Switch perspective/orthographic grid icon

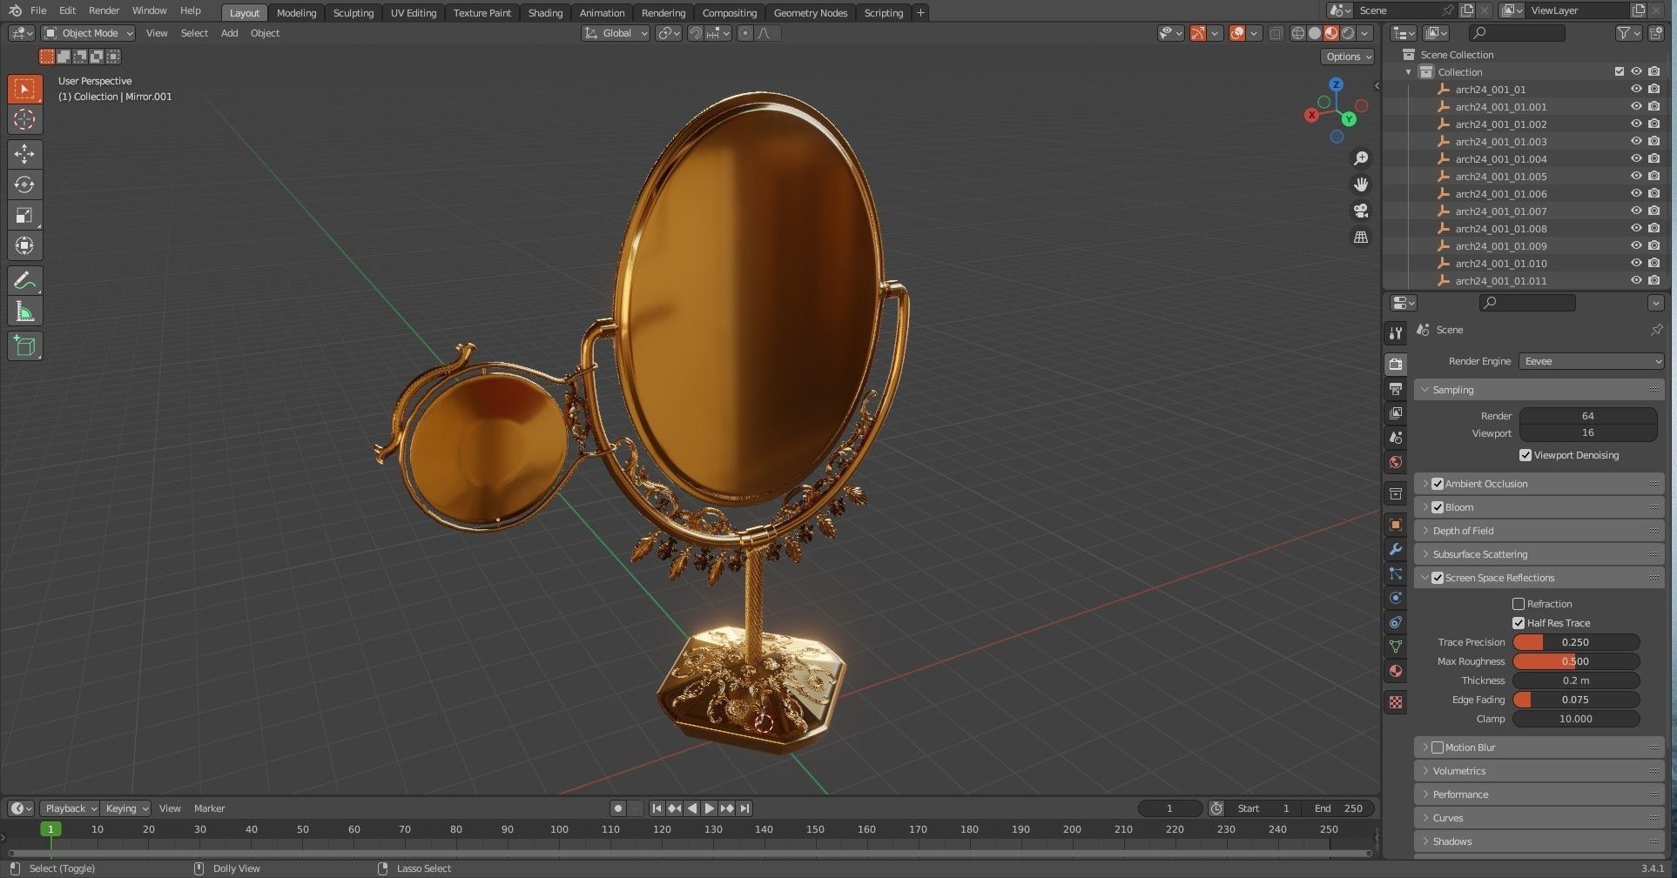coord(1360,237)
